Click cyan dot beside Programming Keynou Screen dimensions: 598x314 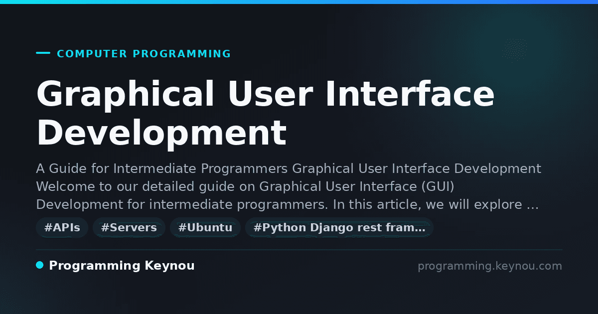pyautogui.click(x=40, y=265)
